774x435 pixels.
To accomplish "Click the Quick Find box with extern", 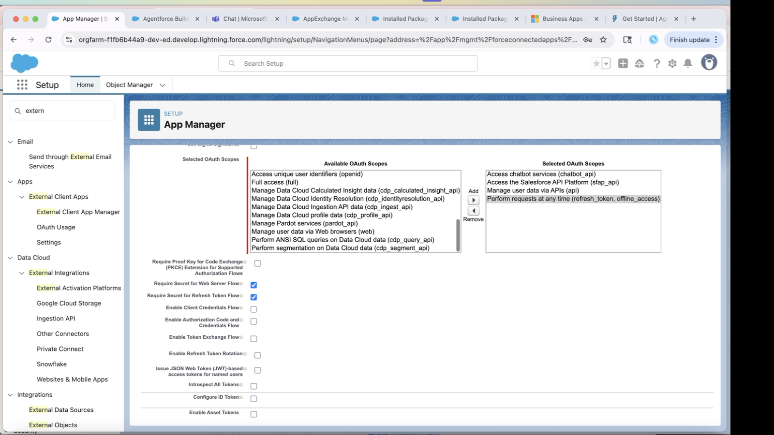I will point(62,111).
